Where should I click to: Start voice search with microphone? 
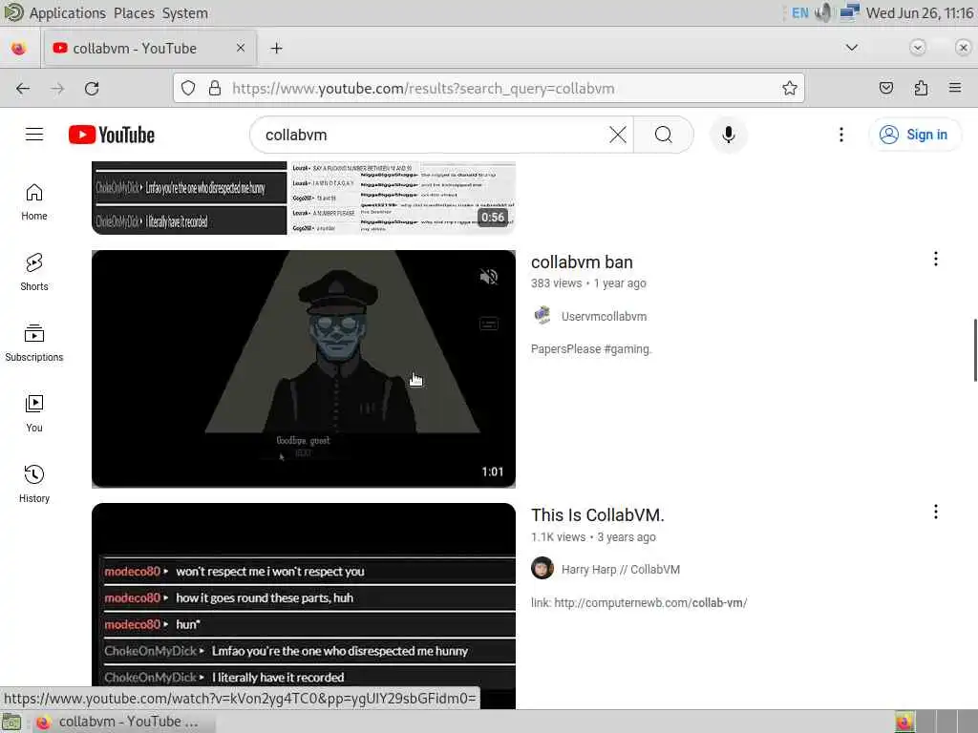(x=728, y=135)
